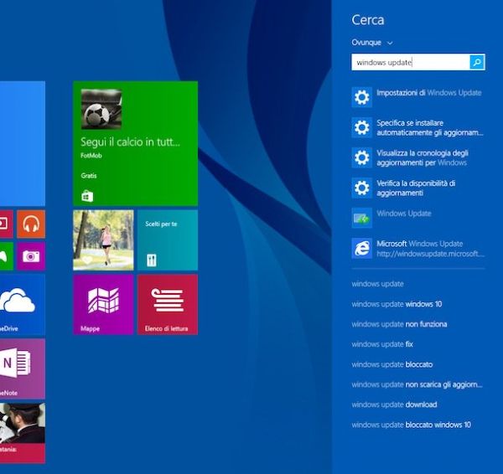Select suggestion 'windows update windows 10'
This screenshot has height=474, width=503.
(x=397, y=304)
